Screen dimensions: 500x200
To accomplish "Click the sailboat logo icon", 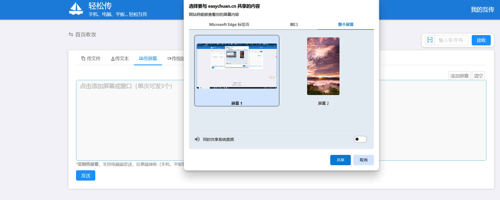I will tap(76, 9).
